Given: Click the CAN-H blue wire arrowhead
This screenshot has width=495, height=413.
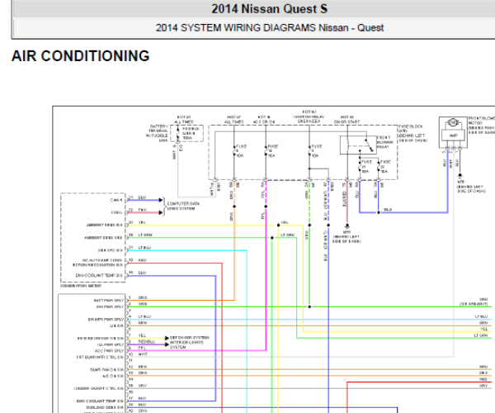Looking at the screenshot, I should (161, 200).
